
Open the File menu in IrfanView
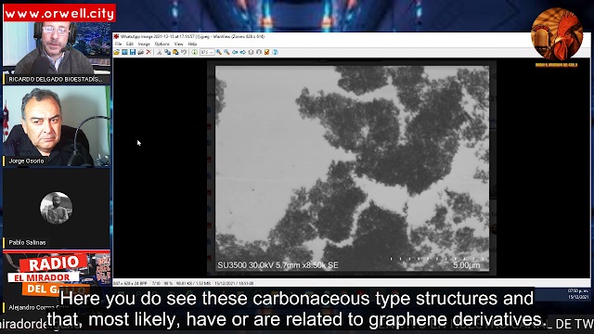[x=118, y=44]
